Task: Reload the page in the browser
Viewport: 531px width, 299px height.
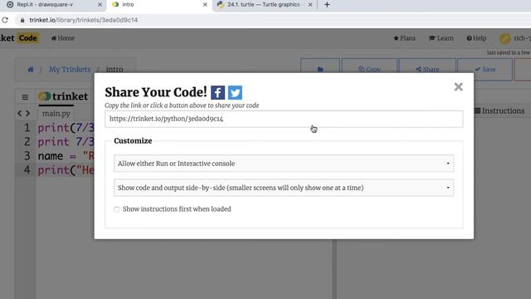Action: coord(5,20)
